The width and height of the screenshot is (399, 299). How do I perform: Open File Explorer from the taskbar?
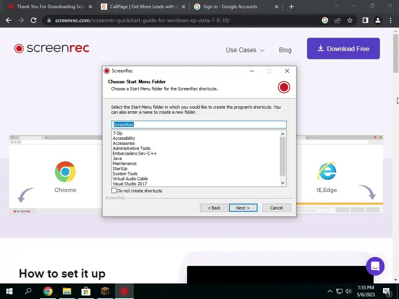pyautogui.click(x=67, y=291)
